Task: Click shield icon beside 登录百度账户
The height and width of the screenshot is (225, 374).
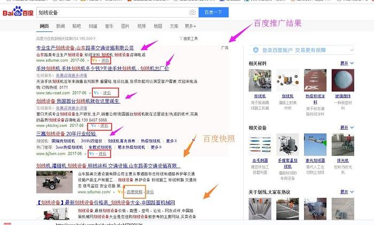Action: point(256,50)
